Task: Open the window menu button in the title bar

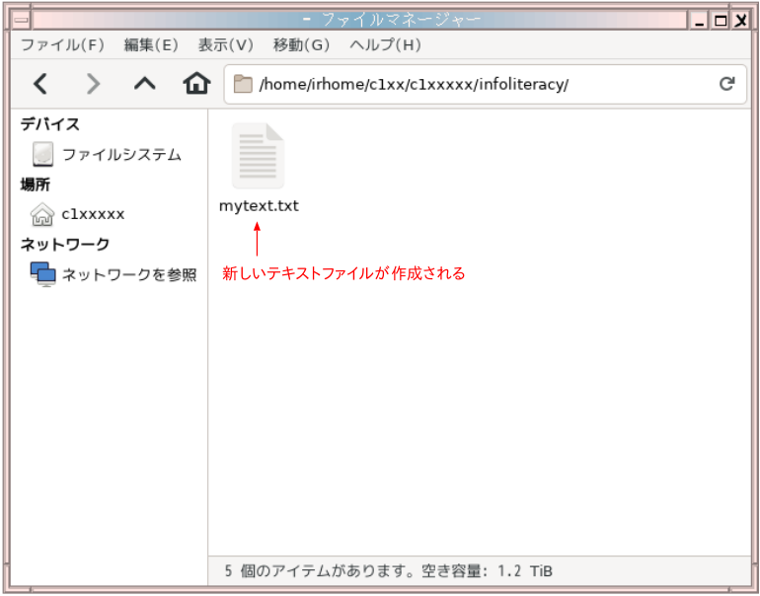Action: pyautogui.click(x=20, y=20)
